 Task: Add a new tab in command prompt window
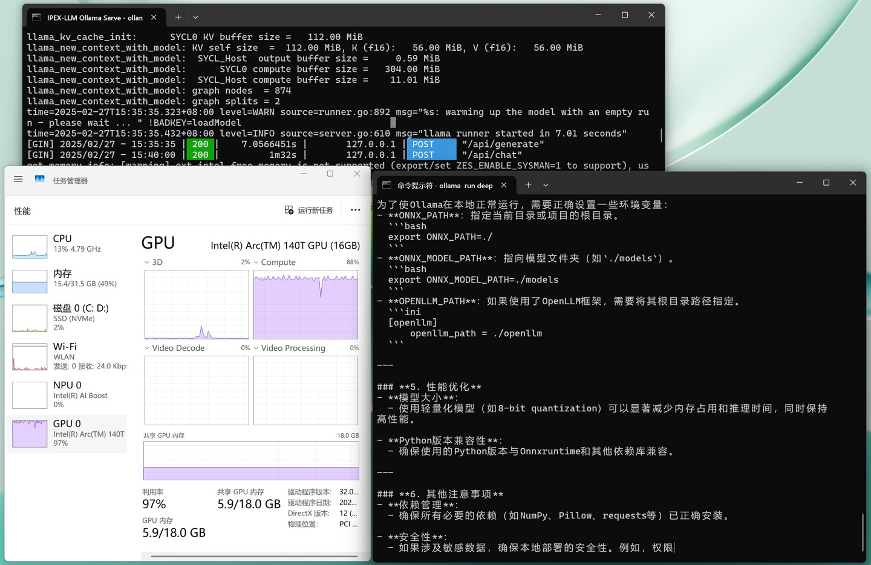click(528, 185)
